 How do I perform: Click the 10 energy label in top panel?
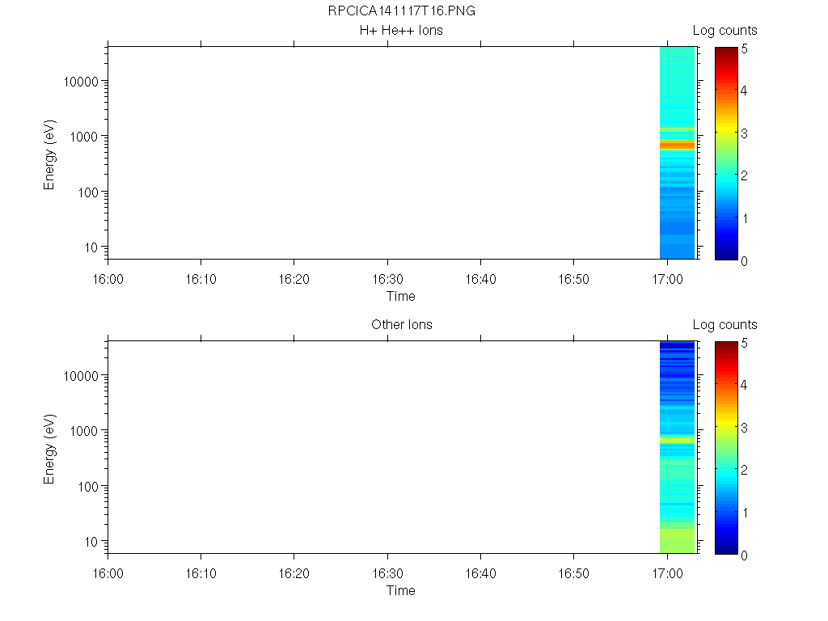[x=92, y=247]
